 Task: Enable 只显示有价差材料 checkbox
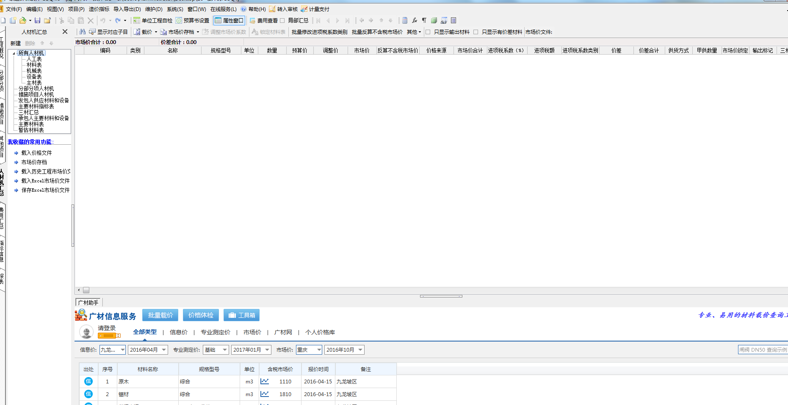(x=476, y=32)
